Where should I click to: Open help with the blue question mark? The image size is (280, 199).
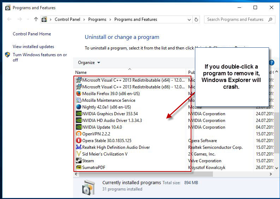272,63
